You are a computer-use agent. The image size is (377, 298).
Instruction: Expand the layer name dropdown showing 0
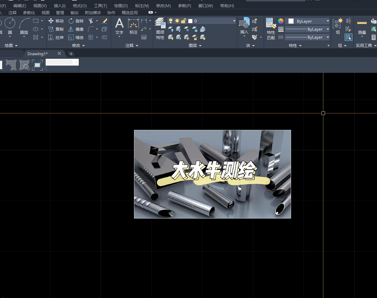(x=234, y=21)
